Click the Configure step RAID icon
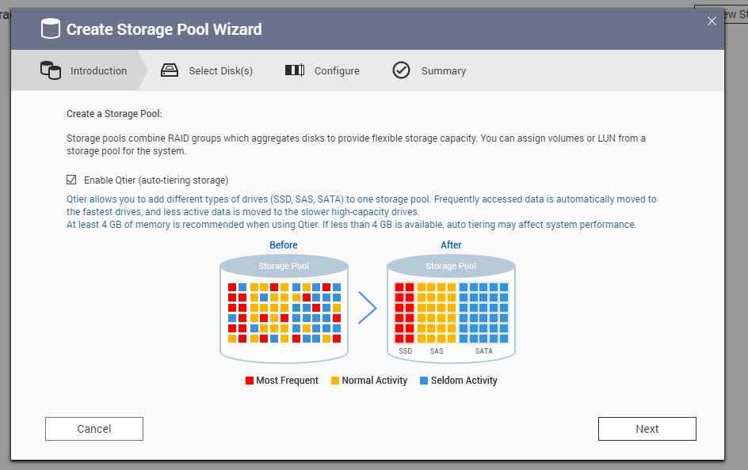Screen dimensions: 748x470 click(x=294, y=70)
